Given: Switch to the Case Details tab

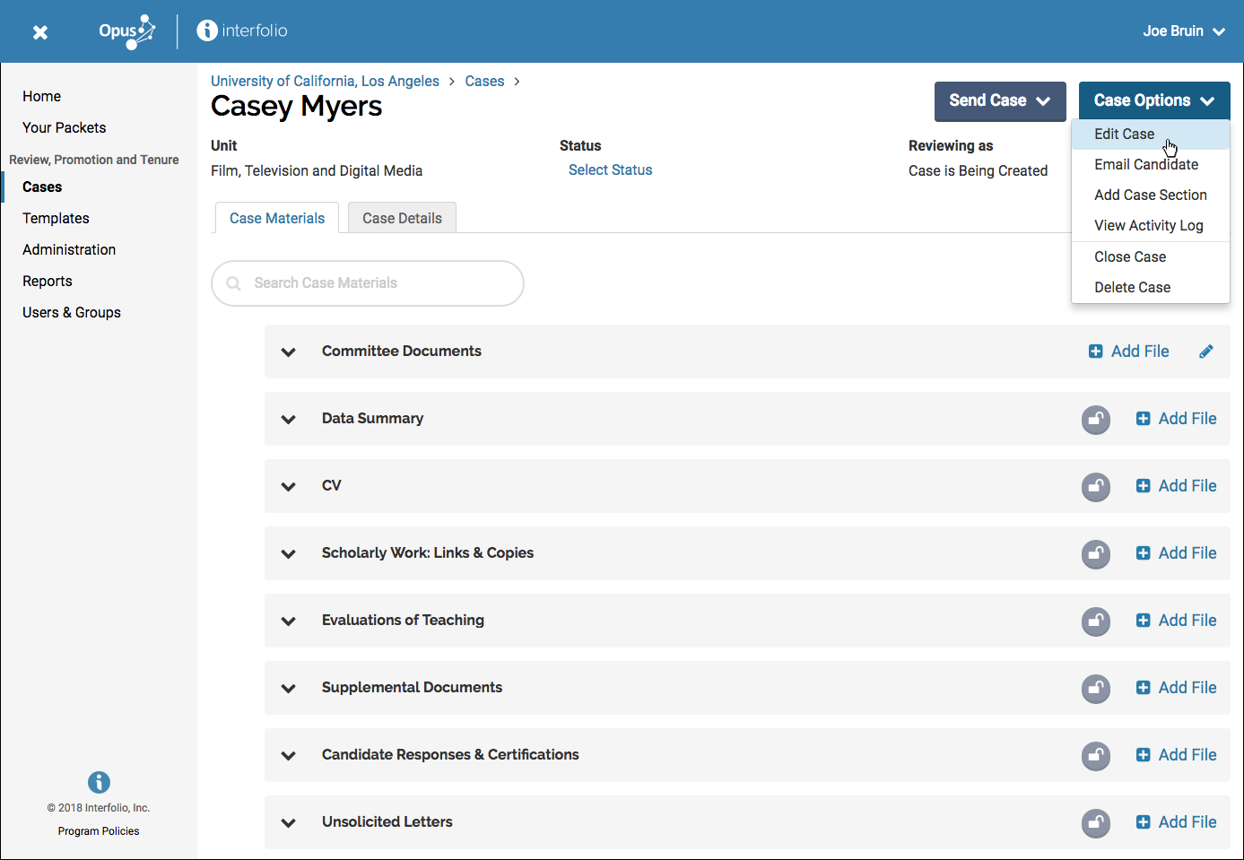Looking at the screenshot, I should (x=402, y=218).
